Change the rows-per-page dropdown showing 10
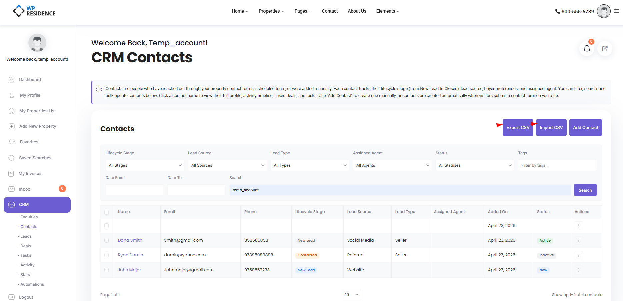 click(x=351, y=295)
